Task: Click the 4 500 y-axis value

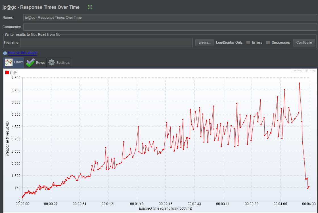Action: point(16,127)
